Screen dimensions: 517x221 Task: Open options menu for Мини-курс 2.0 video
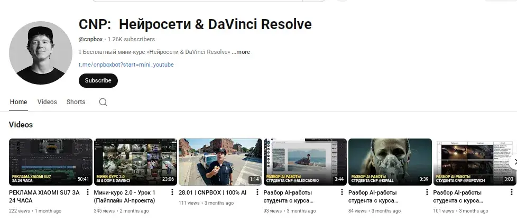pos(172,192)
